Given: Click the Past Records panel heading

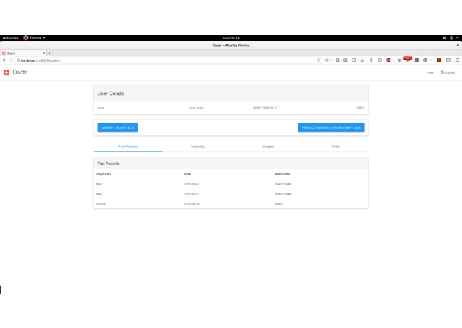Looking at the screenshot, I should (x=108, y=163).
